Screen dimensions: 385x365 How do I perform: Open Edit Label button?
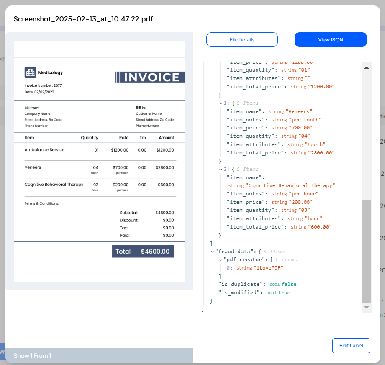point(351,346)
